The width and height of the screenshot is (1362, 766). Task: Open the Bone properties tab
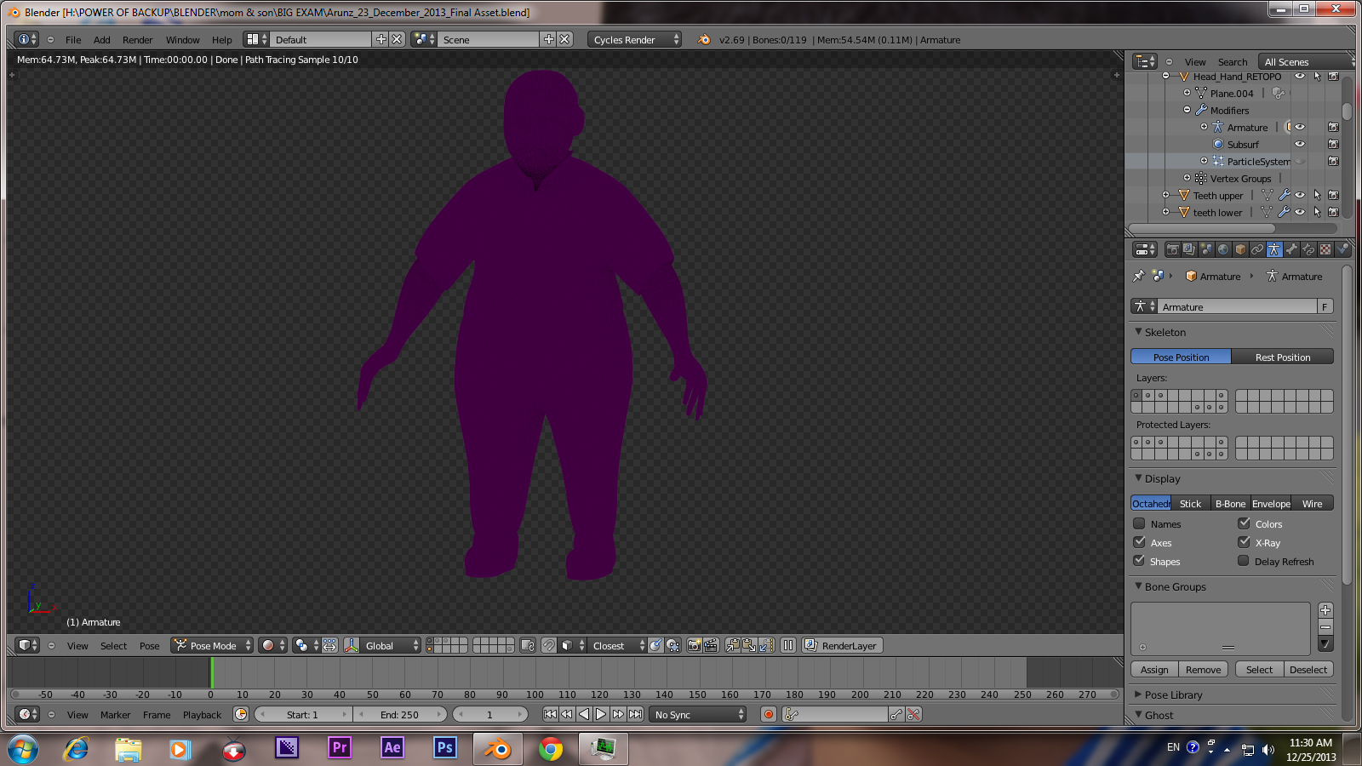(x=1291, y=249)
